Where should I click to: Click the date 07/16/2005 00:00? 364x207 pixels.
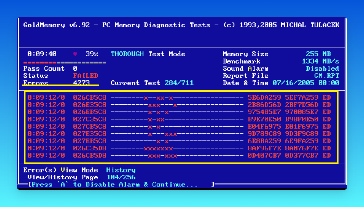coord(306,83)
